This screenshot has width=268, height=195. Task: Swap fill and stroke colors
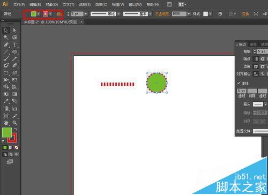16,129
